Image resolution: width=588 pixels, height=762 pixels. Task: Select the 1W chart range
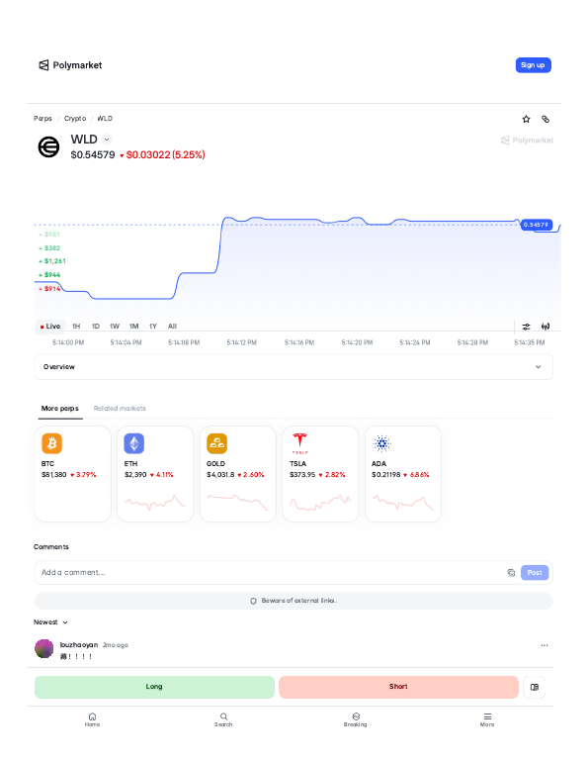click(x=115, y=327)
